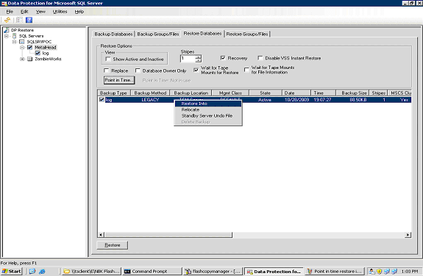The width and height of the screenshot is (423, 276).
Task: Choose Restore Into from context menu
Action: pos(208,103)
